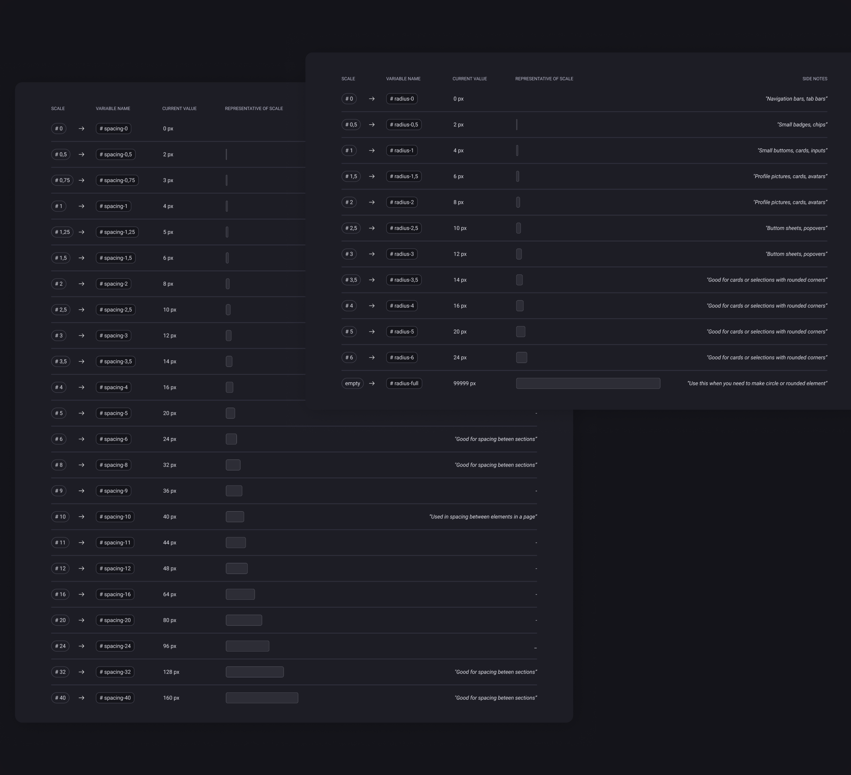Click the '# 1,25' scale pill
Viewport: 851px width, 775px height.
coord(62,232)
